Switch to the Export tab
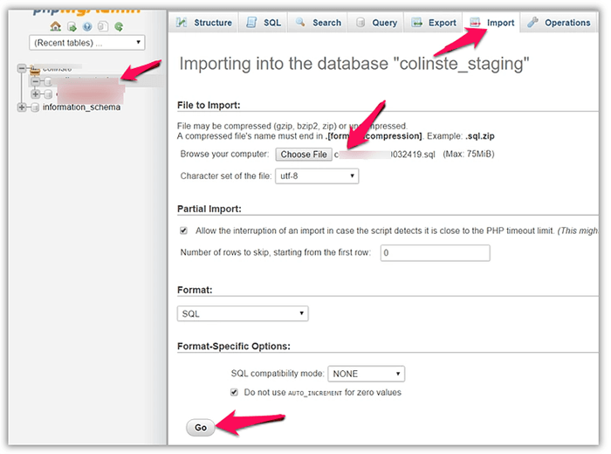Viewport: 611px width, 454px height. 434,23
